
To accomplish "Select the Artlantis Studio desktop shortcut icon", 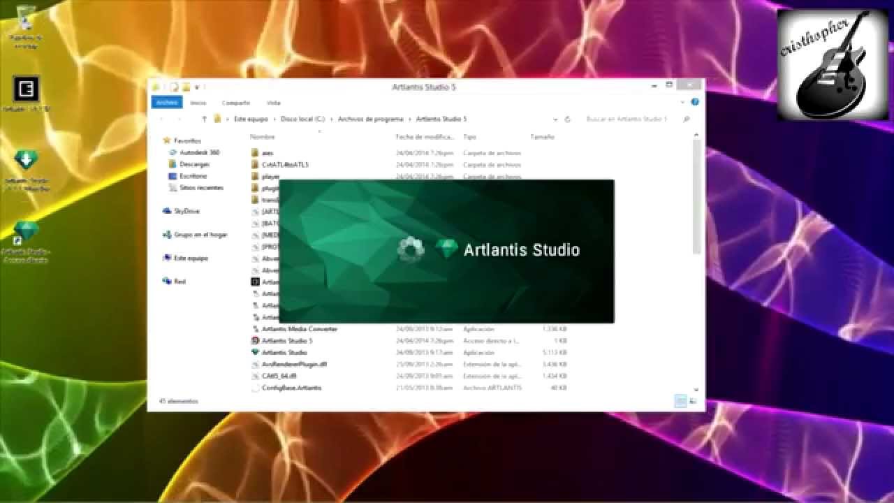I will point(26,231).
